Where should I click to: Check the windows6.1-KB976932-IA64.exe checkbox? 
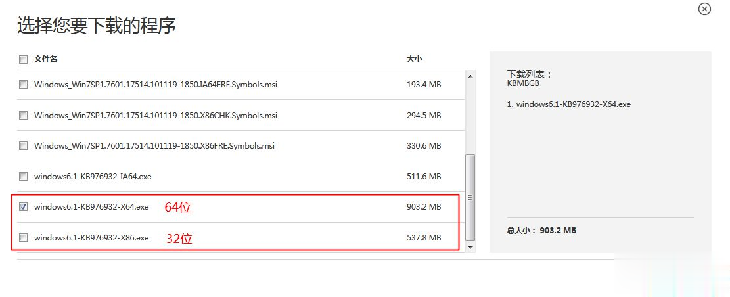pyautogui.click(x=23, y=177)
